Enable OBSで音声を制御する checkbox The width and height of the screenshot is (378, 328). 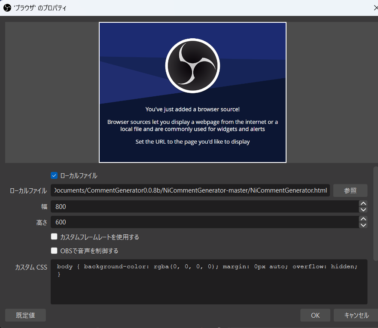(x=54, y=251)
